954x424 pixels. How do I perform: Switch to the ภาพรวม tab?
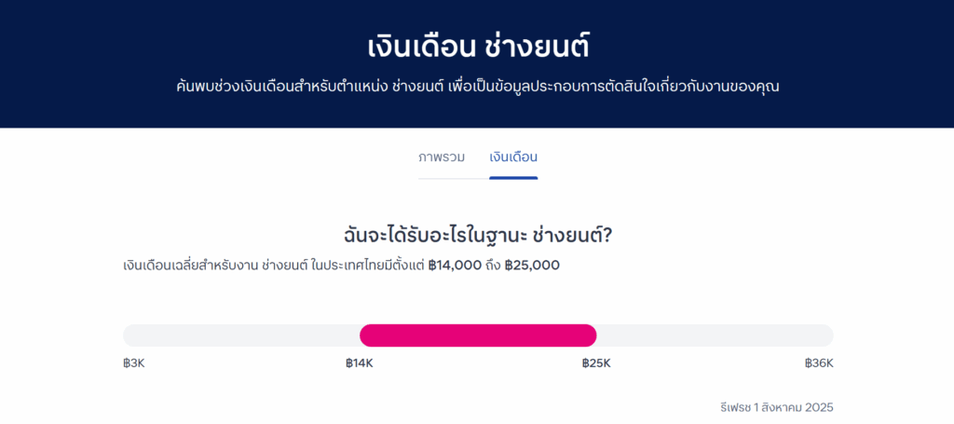[442, 157]
